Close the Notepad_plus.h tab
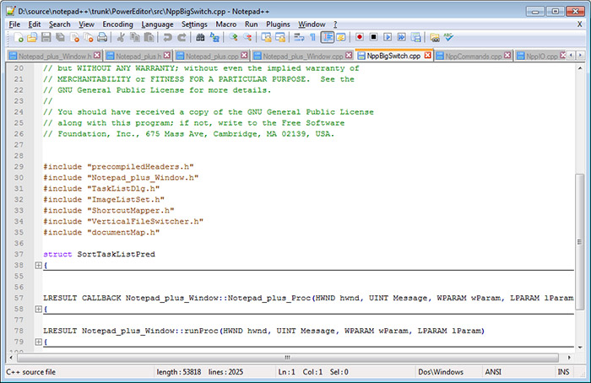 coord(167,56)
